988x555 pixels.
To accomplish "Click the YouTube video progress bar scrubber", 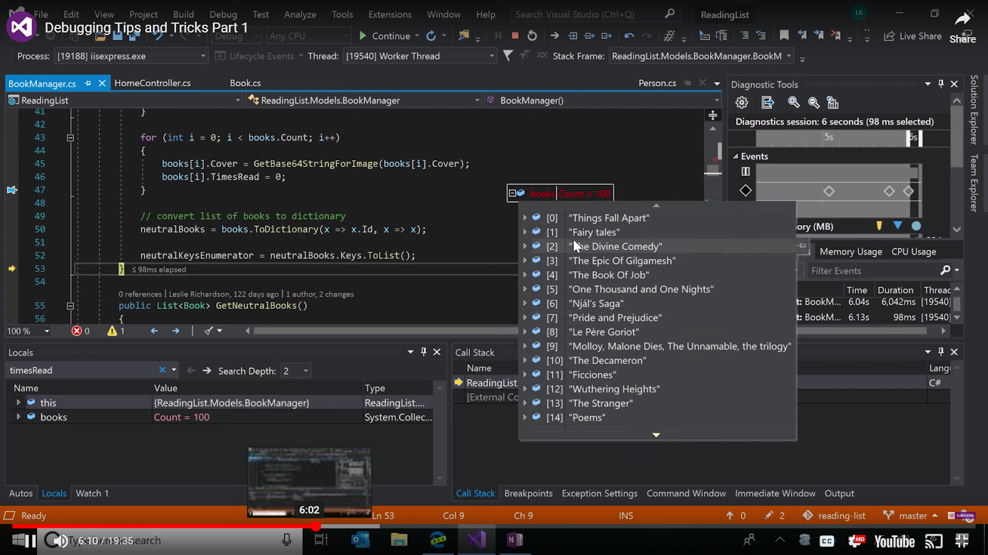I will point(316,526).
